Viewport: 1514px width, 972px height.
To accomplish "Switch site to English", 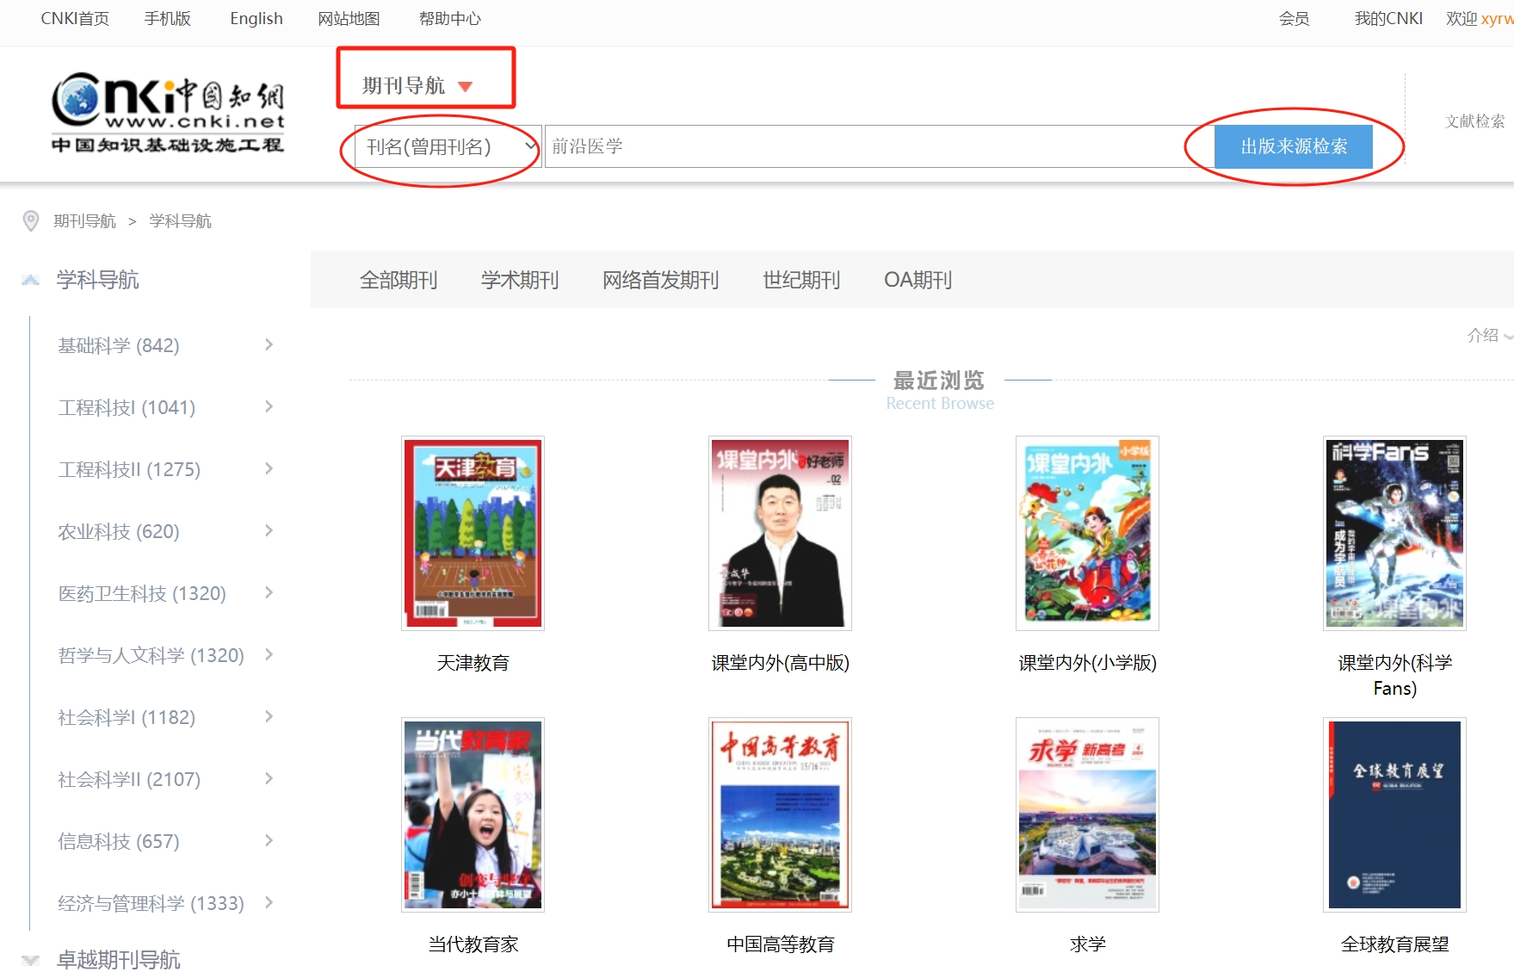I will click(x=256, y=18).
